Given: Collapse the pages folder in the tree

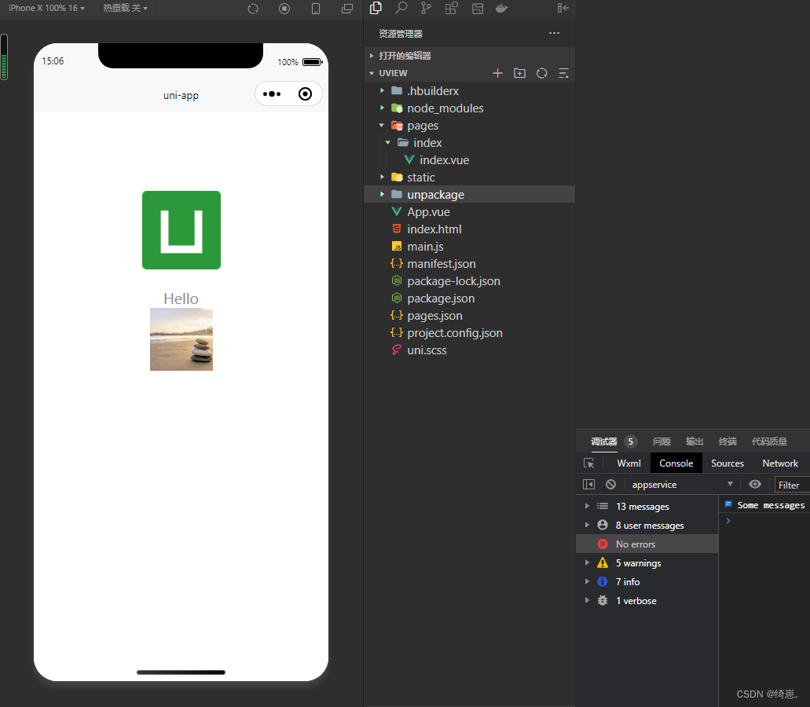Looking at the screenshot, I should click(x=382, y=125).
